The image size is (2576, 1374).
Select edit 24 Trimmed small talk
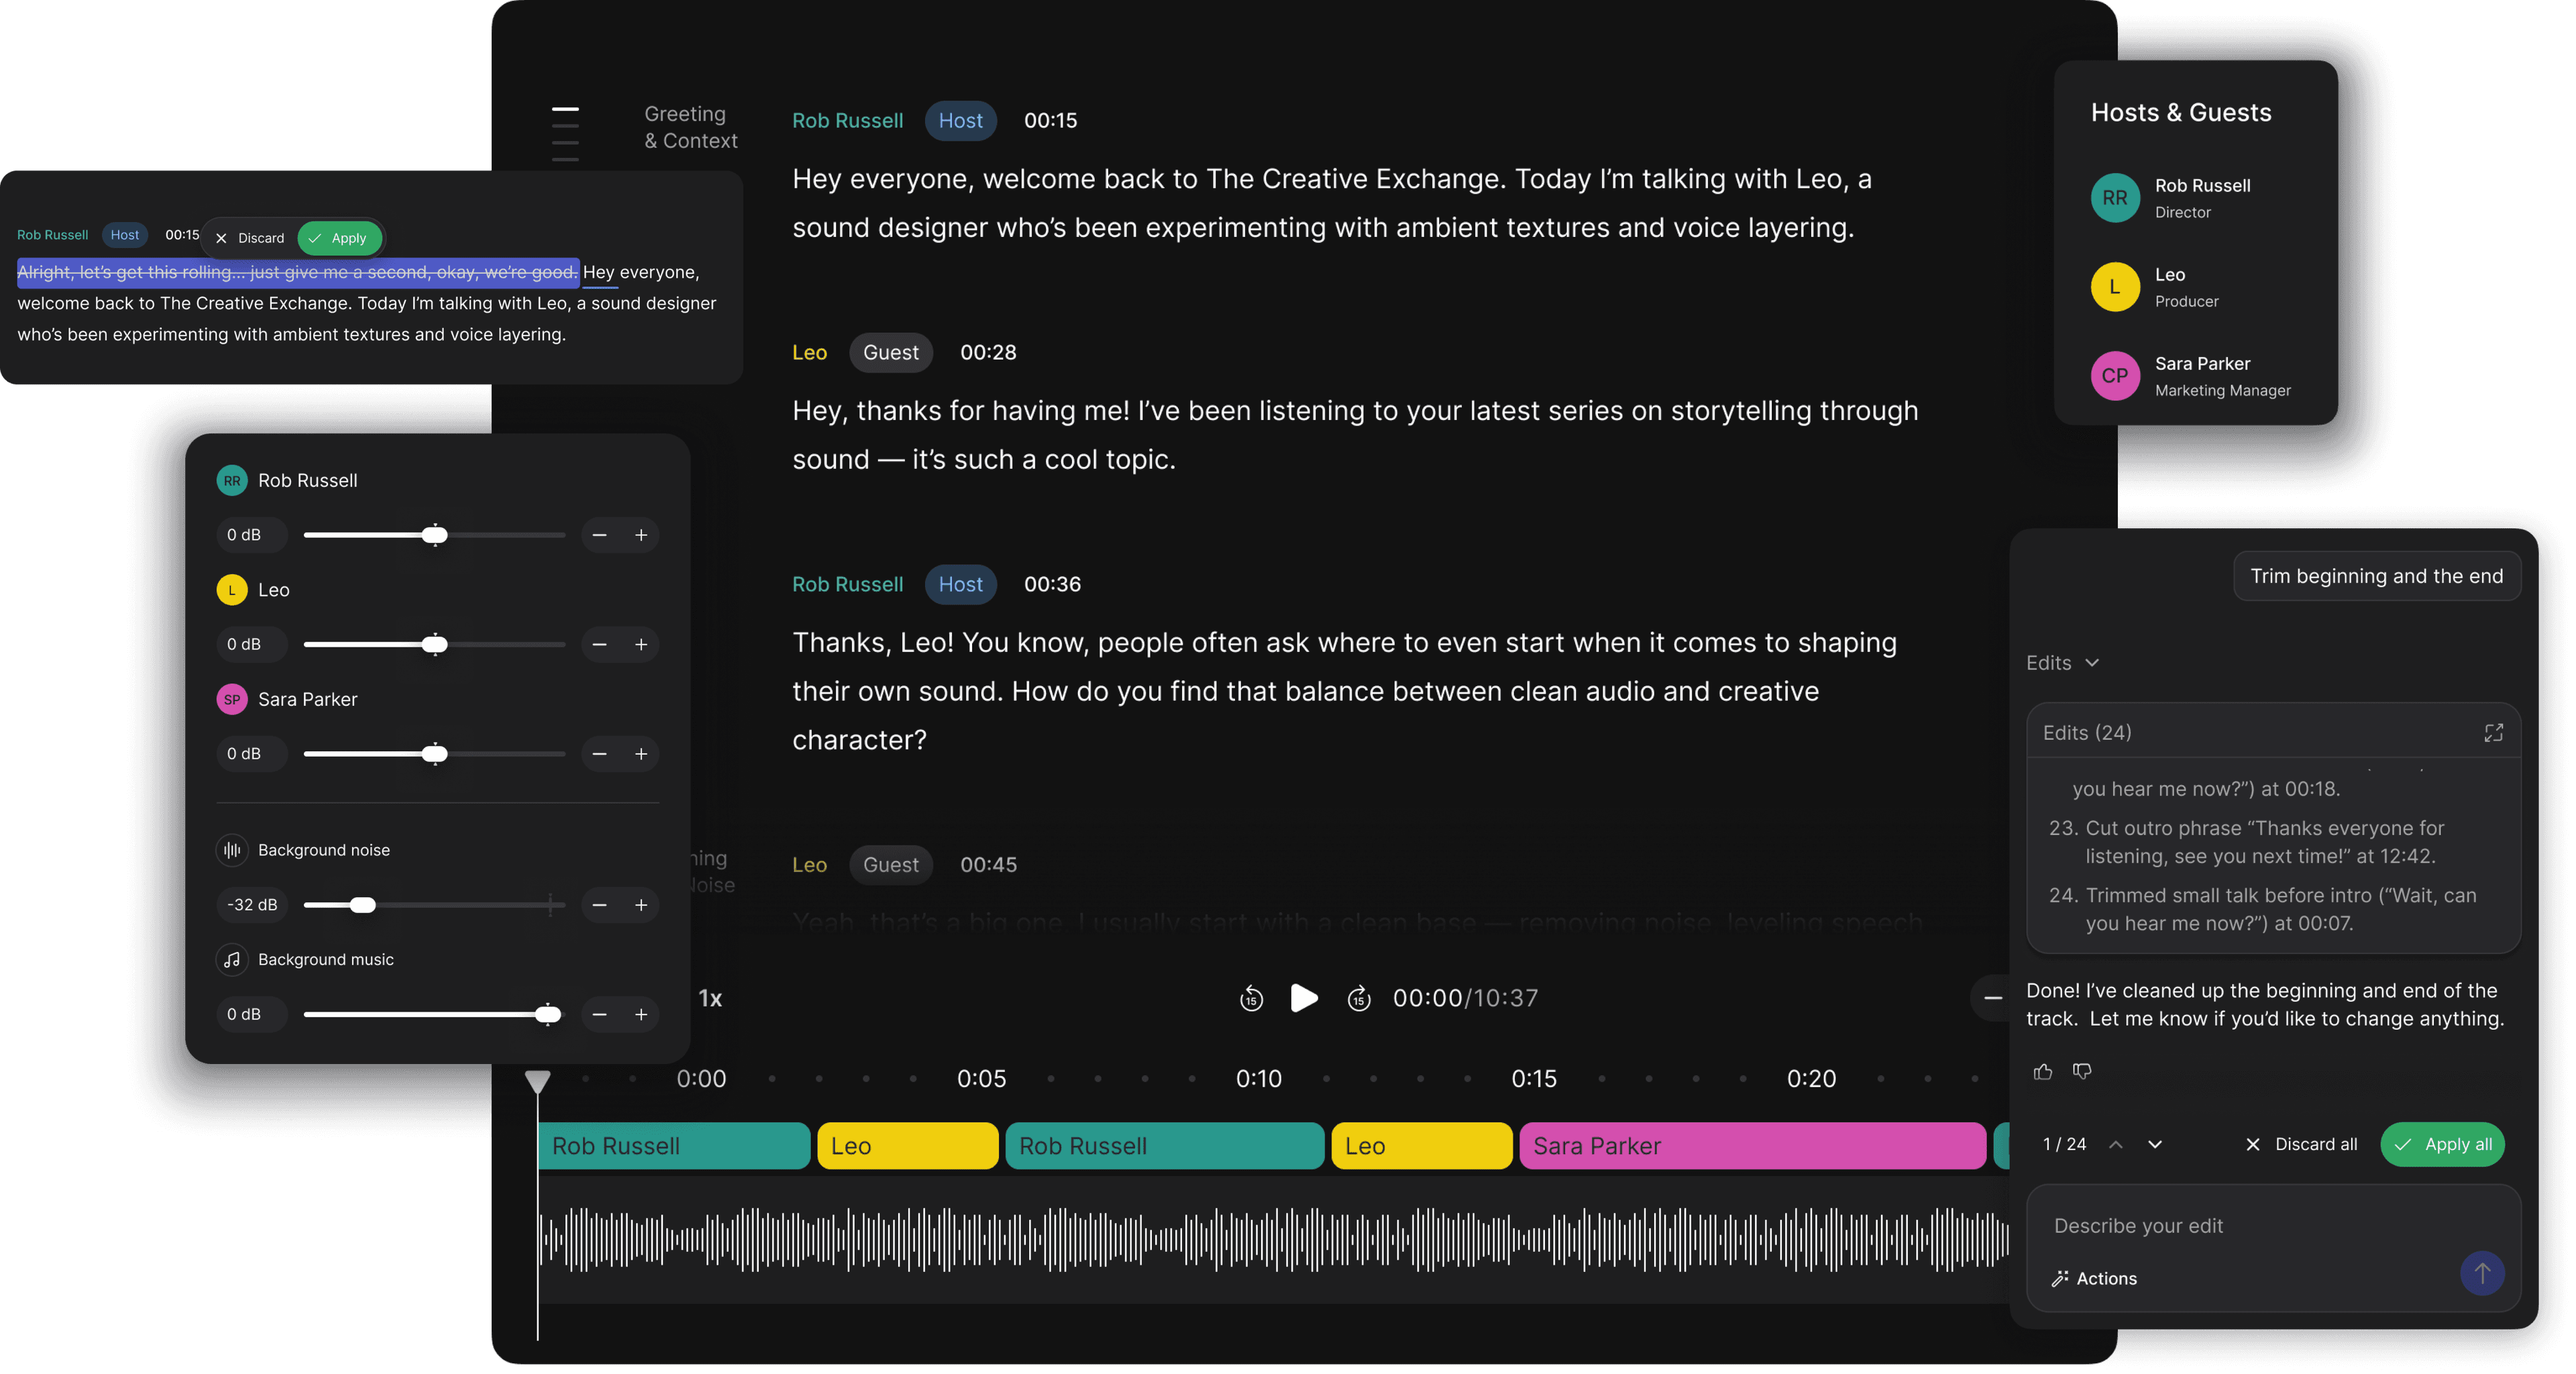(x=2262, y=909)
